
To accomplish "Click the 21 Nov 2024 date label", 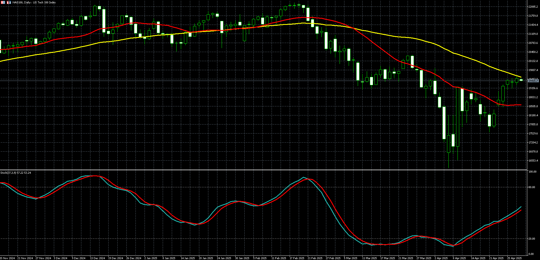I will coord(25,258).
